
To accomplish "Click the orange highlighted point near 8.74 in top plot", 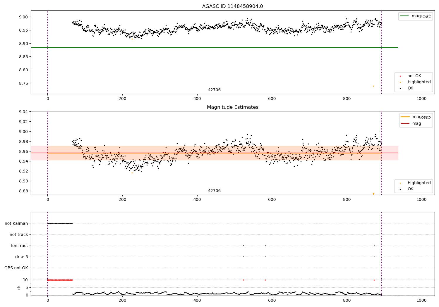I will [x=373, y=86].
